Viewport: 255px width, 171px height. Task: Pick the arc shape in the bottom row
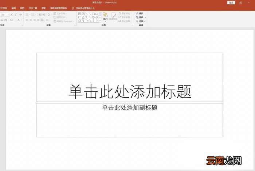pos(87,20)
